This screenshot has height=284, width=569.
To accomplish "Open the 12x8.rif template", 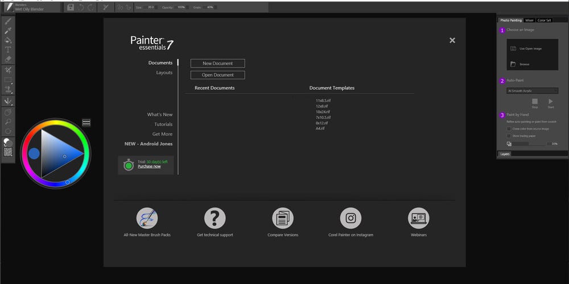I will [322, 106].
